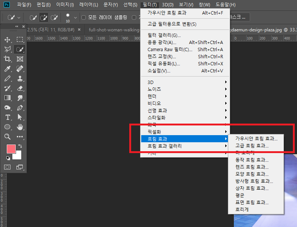The image size is (297, 227).
Task: Open the 이미지(I) menu
Action: point(65,5)
